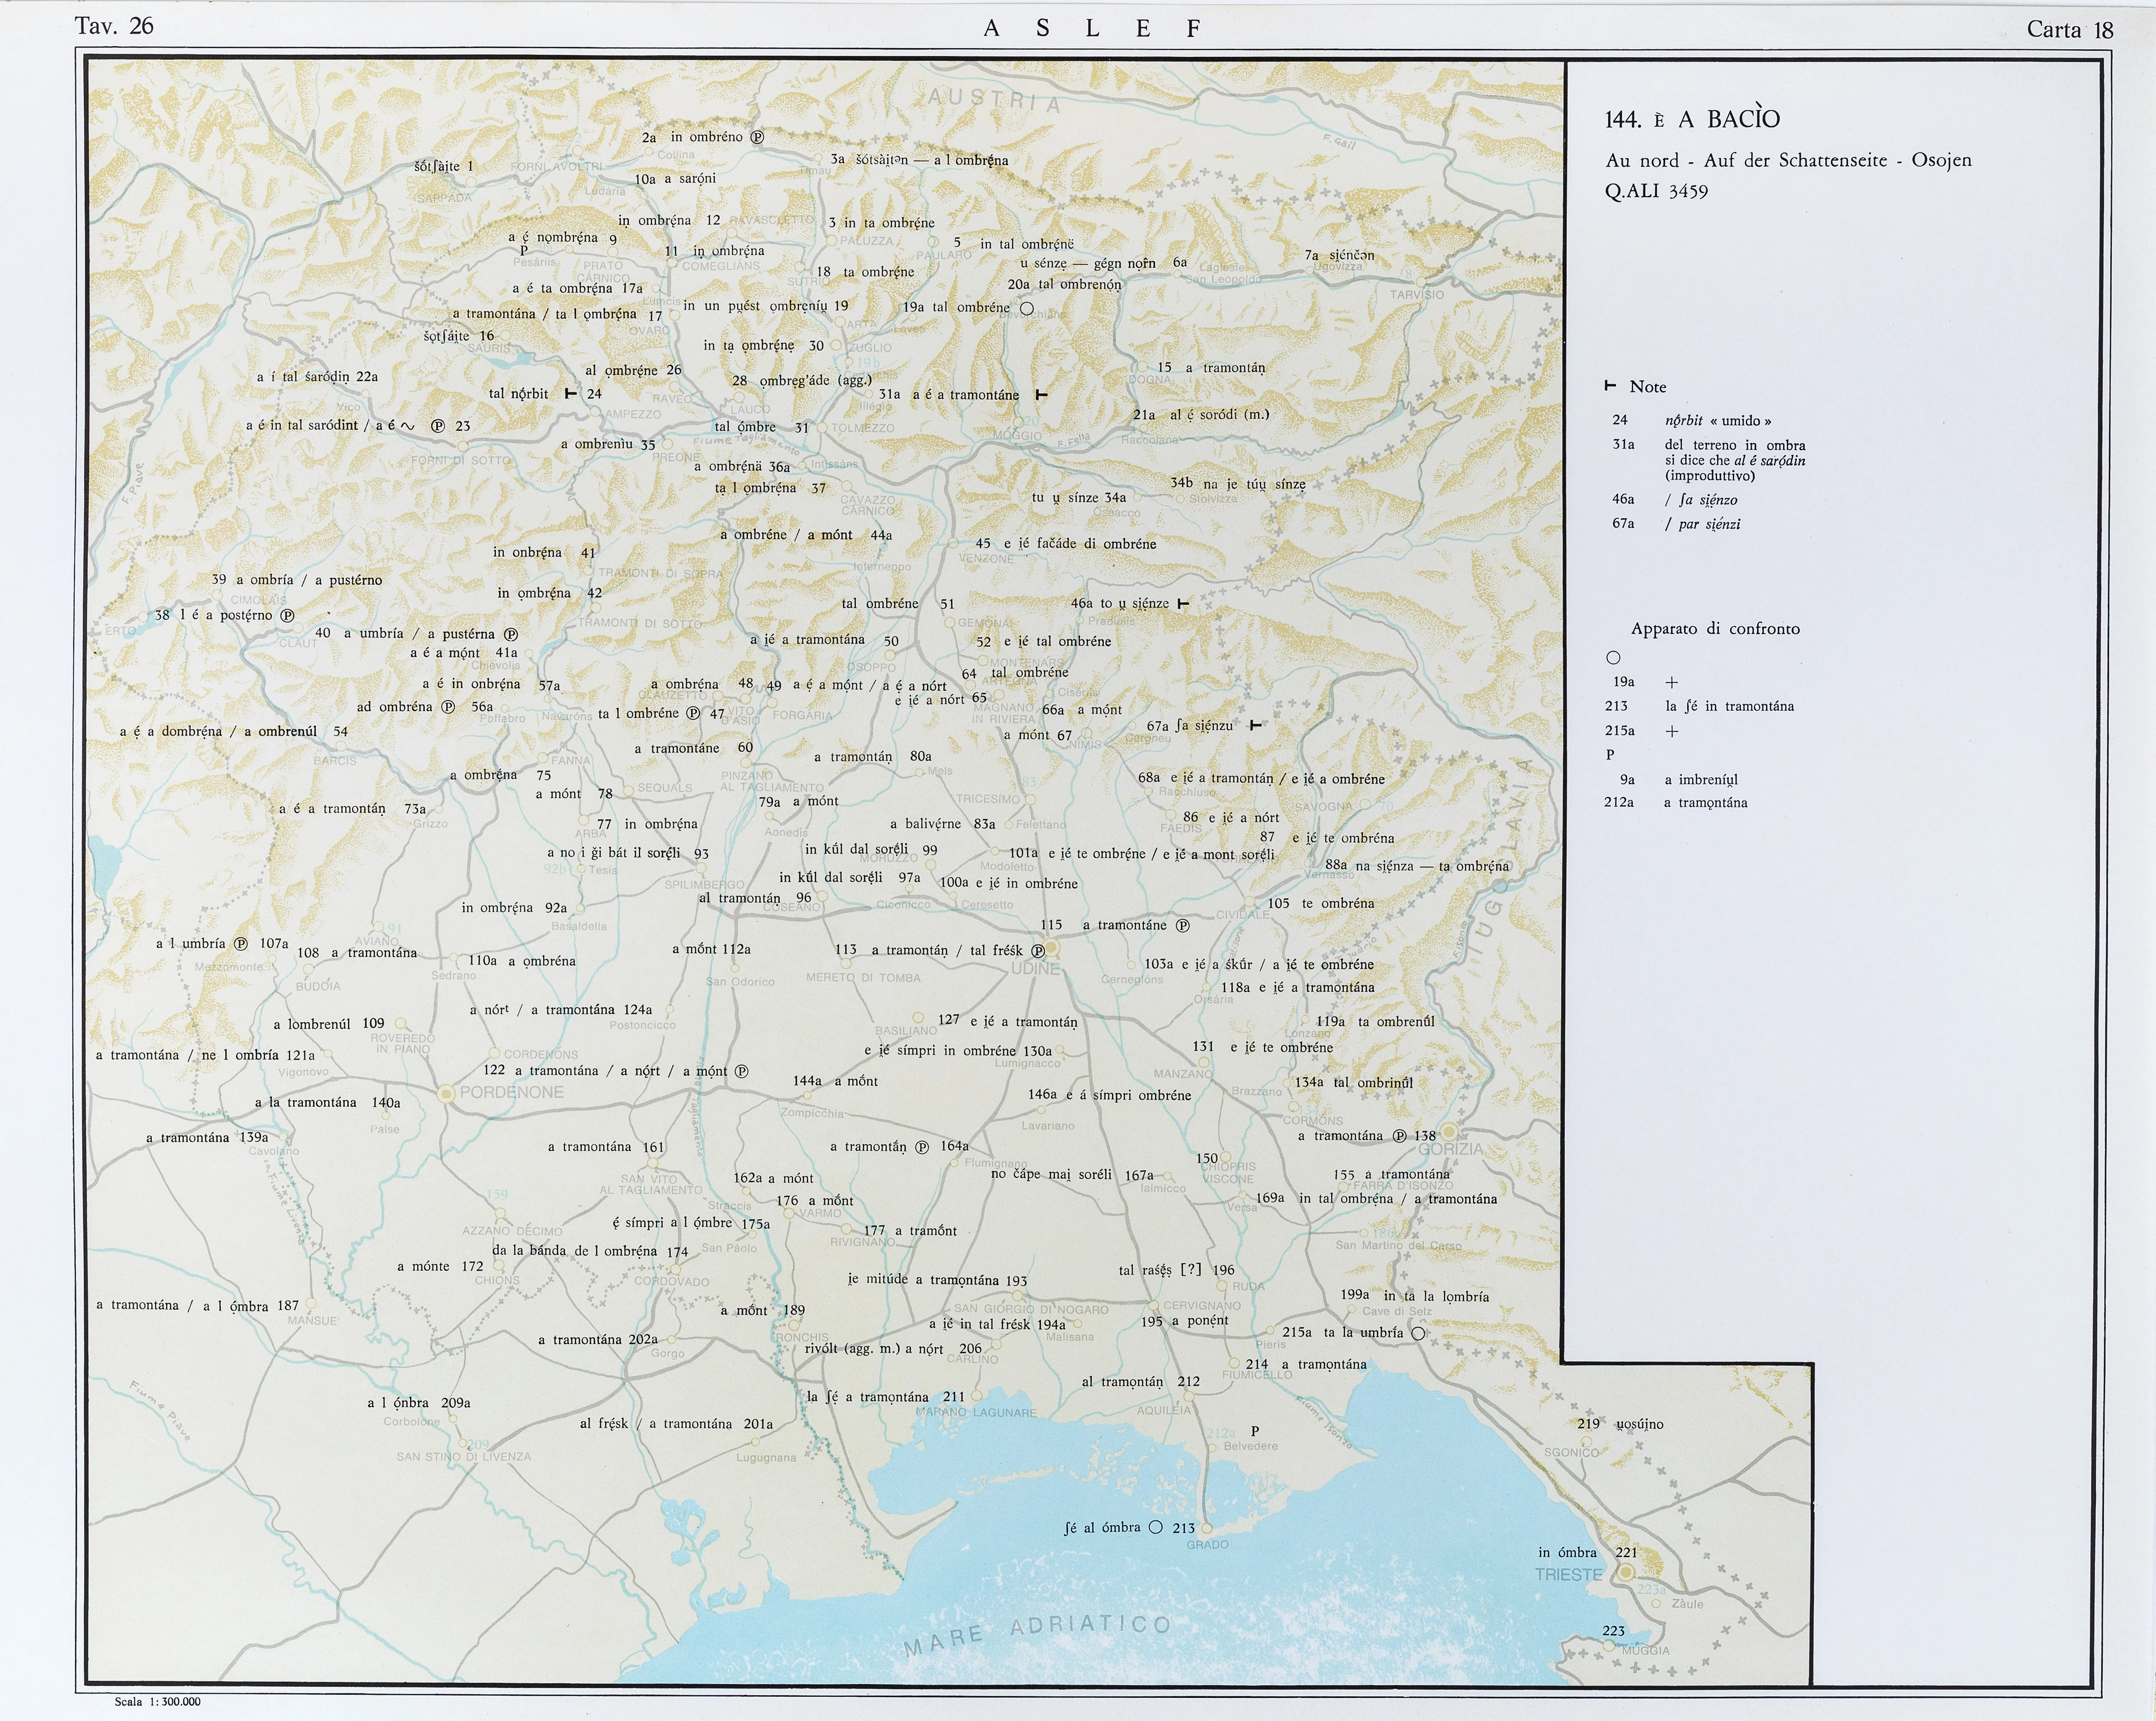Click the open circle beside '213 ʃé al ómbra'

tap(1156, 1527)
